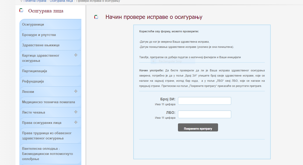The width and height of the screenshot is (303, 165).
Task: Open Медицинско техничка помагала entry
Action: [50, 102]
